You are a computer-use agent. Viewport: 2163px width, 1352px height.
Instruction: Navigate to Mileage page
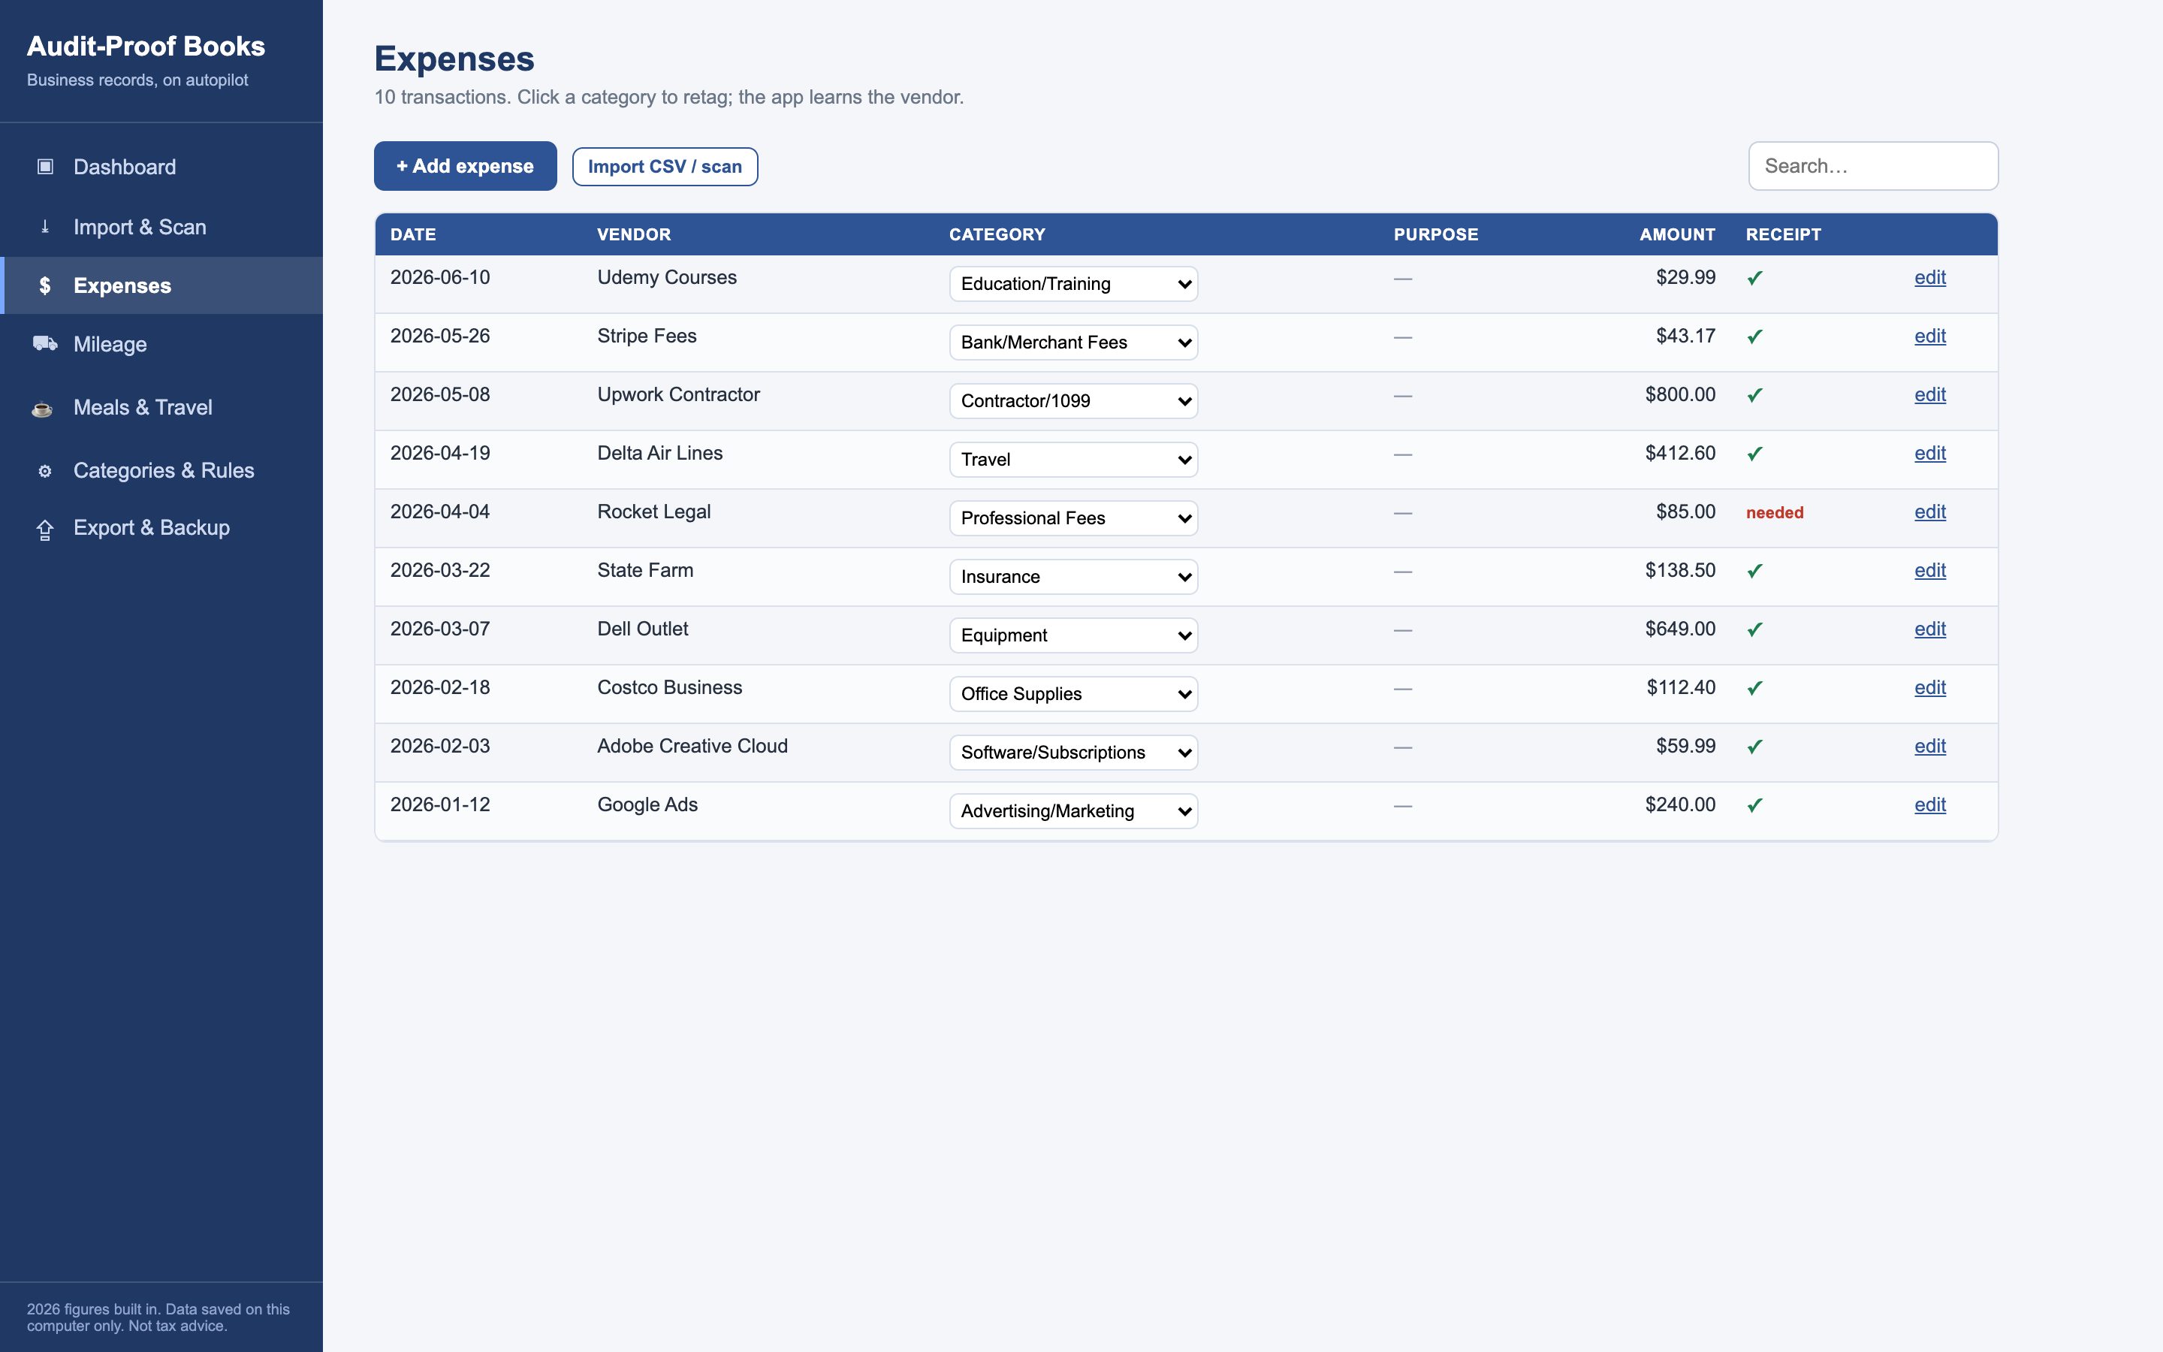pos(161,344)
